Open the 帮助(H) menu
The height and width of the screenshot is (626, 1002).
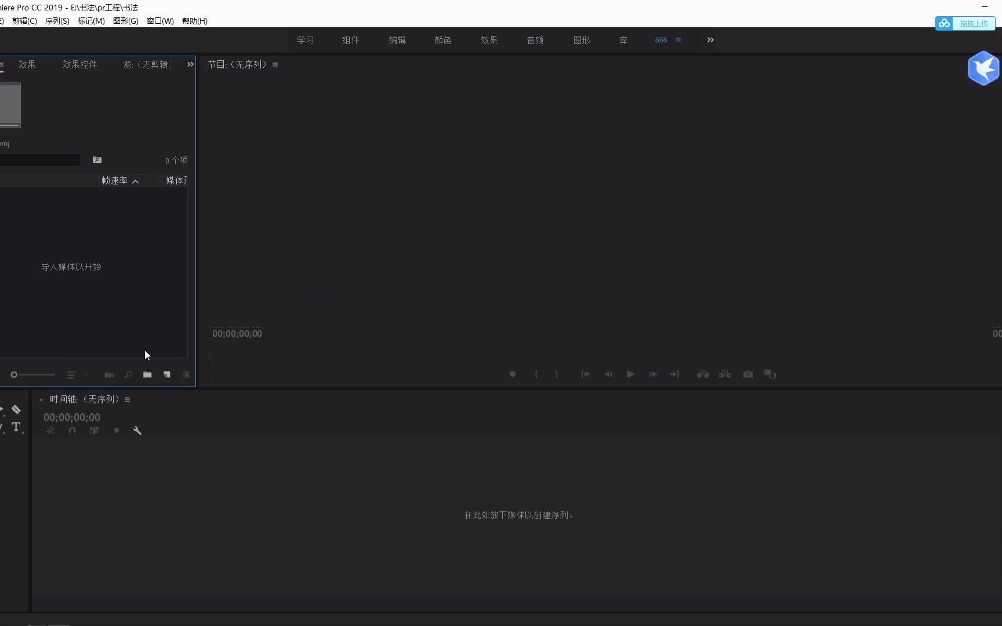(195, 21)
